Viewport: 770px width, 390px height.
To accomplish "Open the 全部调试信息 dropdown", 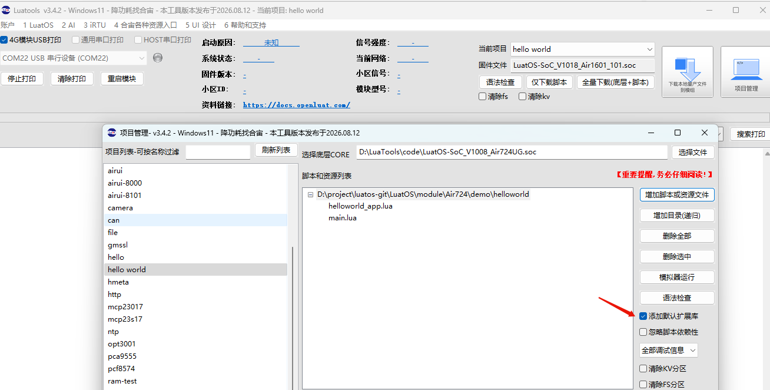I will click(669, 351).
